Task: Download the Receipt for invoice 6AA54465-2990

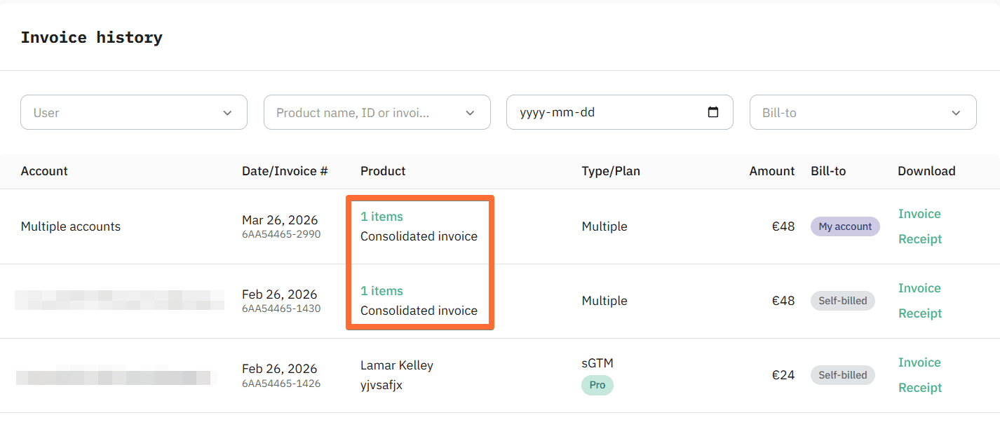Action: click(x=919, y=238)
